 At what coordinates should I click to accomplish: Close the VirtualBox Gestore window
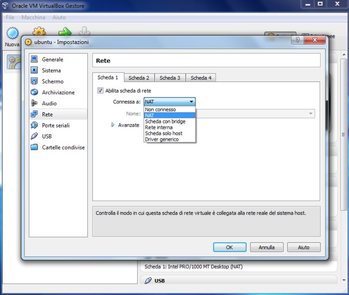[x=337, y=4]
